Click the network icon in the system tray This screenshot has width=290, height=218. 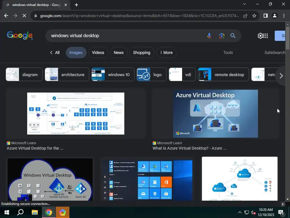point(247,212)
